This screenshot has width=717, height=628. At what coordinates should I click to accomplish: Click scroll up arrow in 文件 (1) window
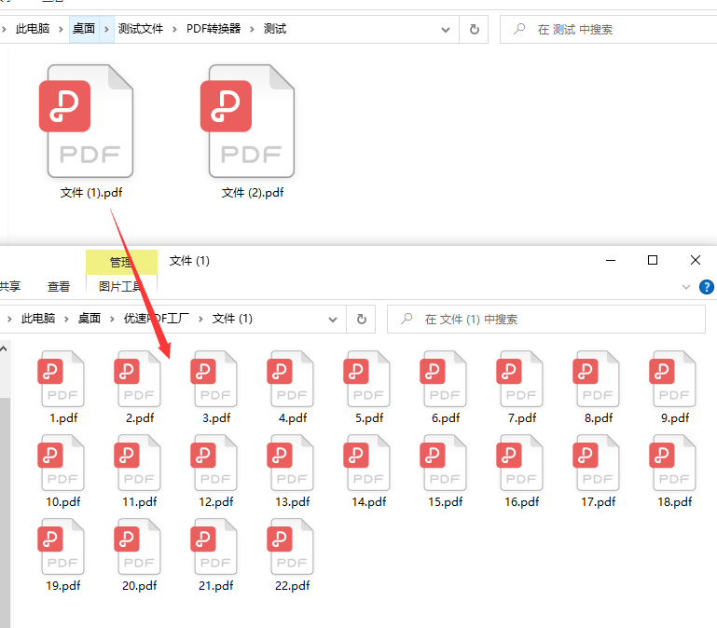click(x=4, y=348)
